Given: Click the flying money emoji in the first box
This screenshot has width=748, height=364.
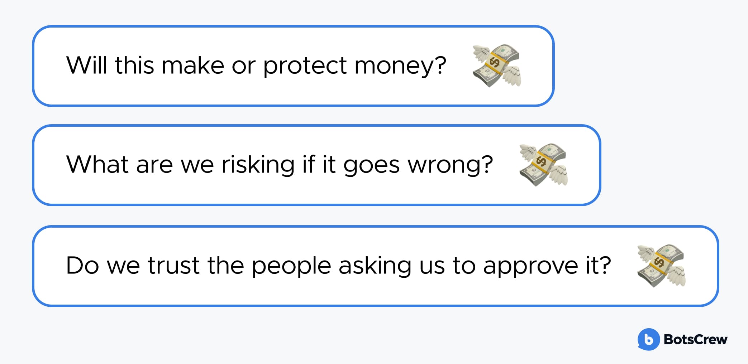Looking at the screenshot, I should click(497, 65).
